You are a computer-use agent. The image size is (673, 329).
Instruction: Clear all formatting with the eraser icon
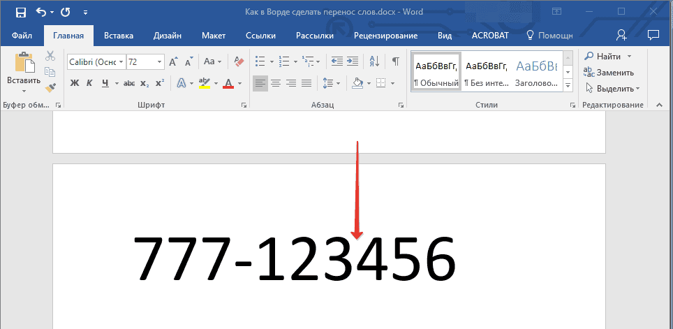(239, 61)
